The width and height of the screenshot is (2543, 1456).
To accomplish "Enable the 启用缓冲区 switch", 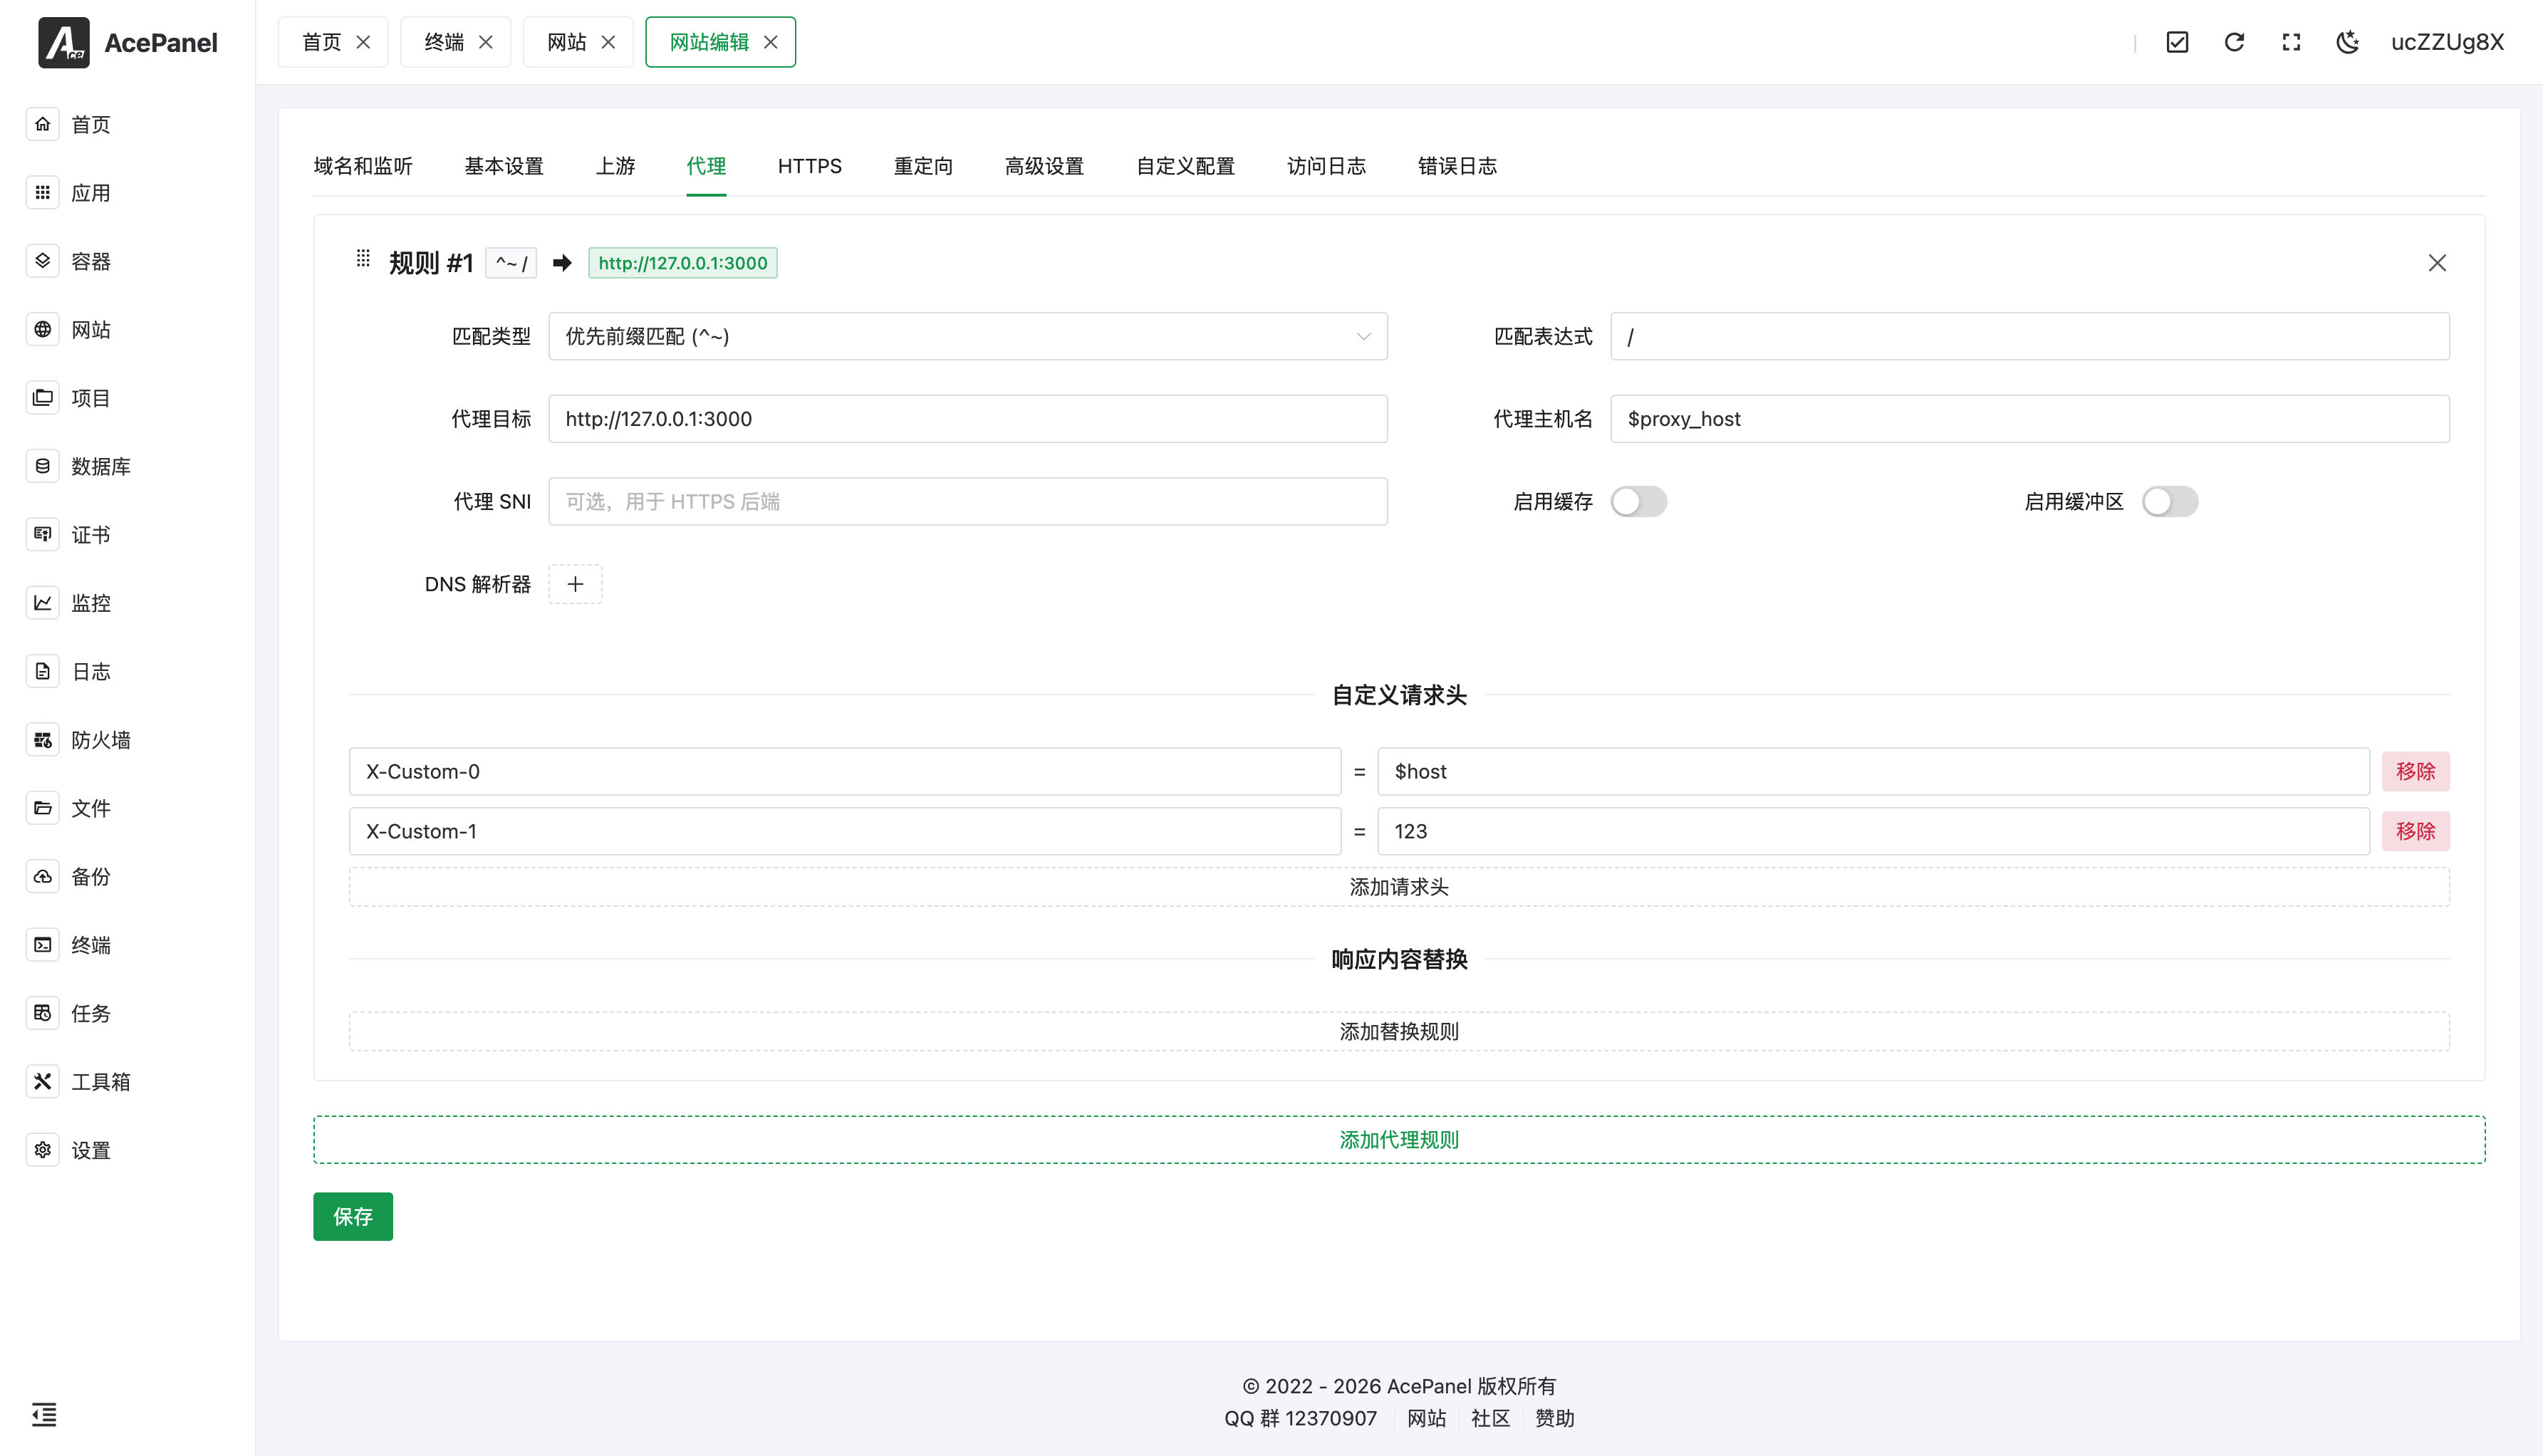I will 2170,501.
